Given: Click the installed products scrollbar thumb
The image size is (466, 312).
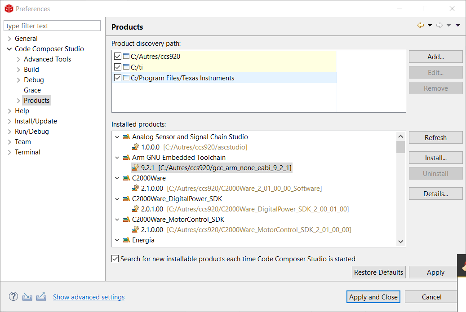Looking at the screenshot, I should coord(401,147).
